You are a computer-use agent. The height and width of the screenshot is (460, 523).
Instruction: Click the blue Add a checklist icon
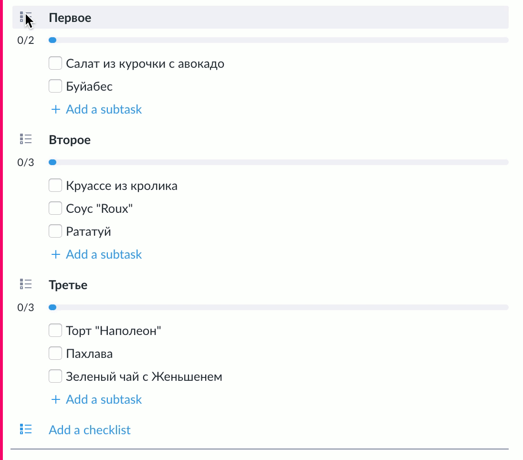click(26, 429)
